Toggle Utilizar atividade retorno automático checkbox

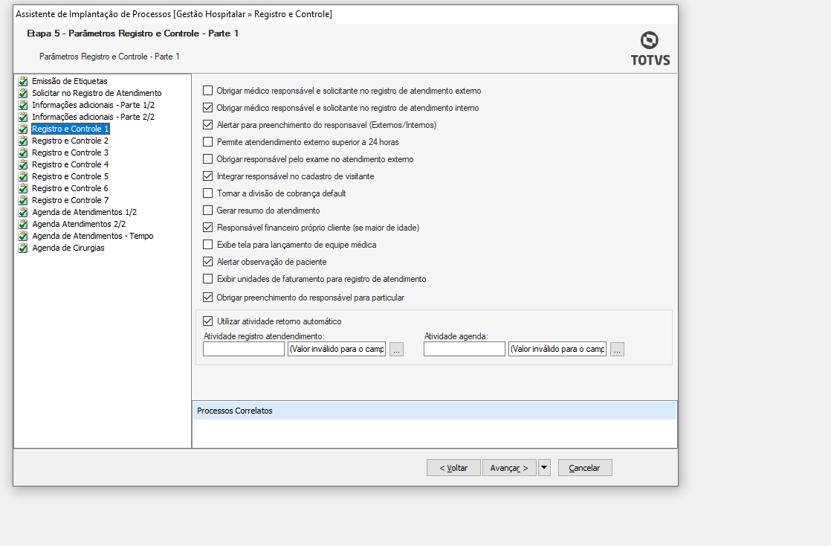[208, 321]
